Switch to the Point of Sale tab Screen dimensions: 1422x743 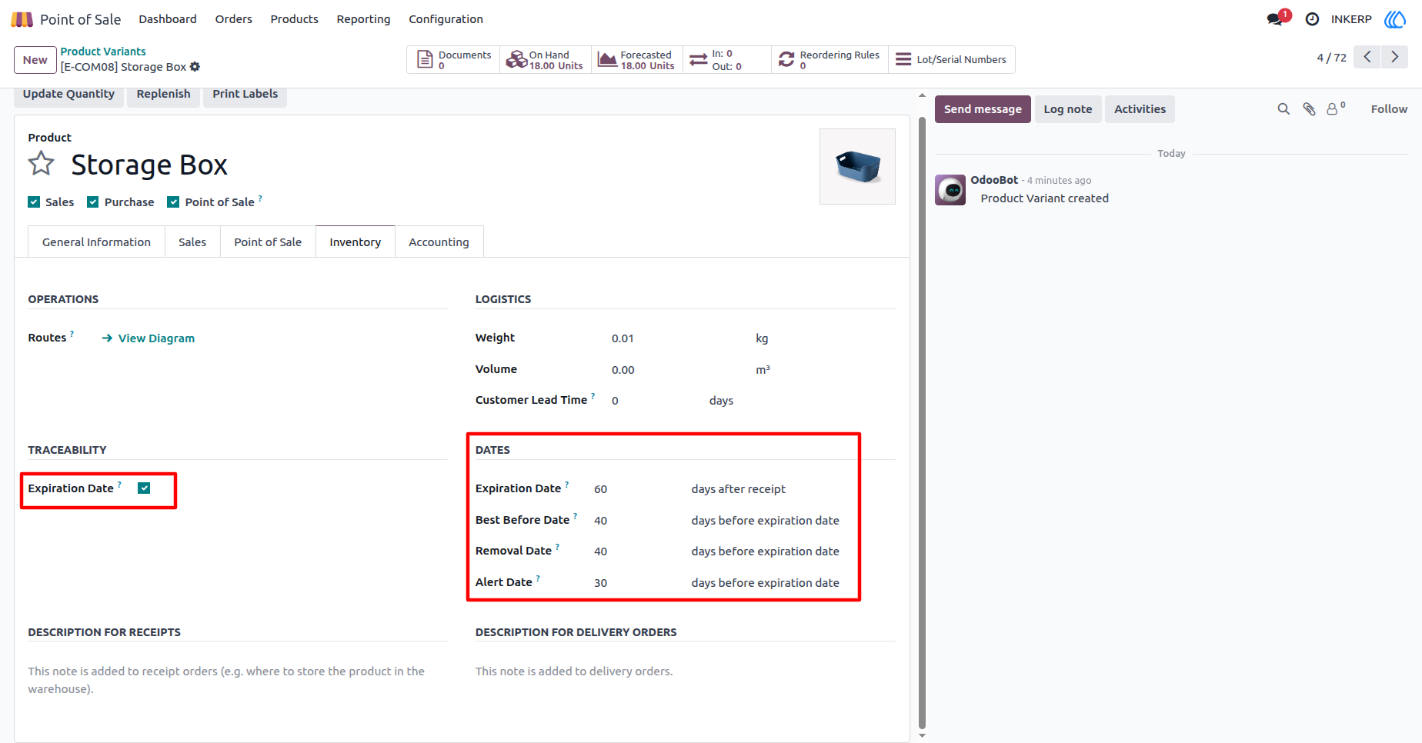(268, 242)
